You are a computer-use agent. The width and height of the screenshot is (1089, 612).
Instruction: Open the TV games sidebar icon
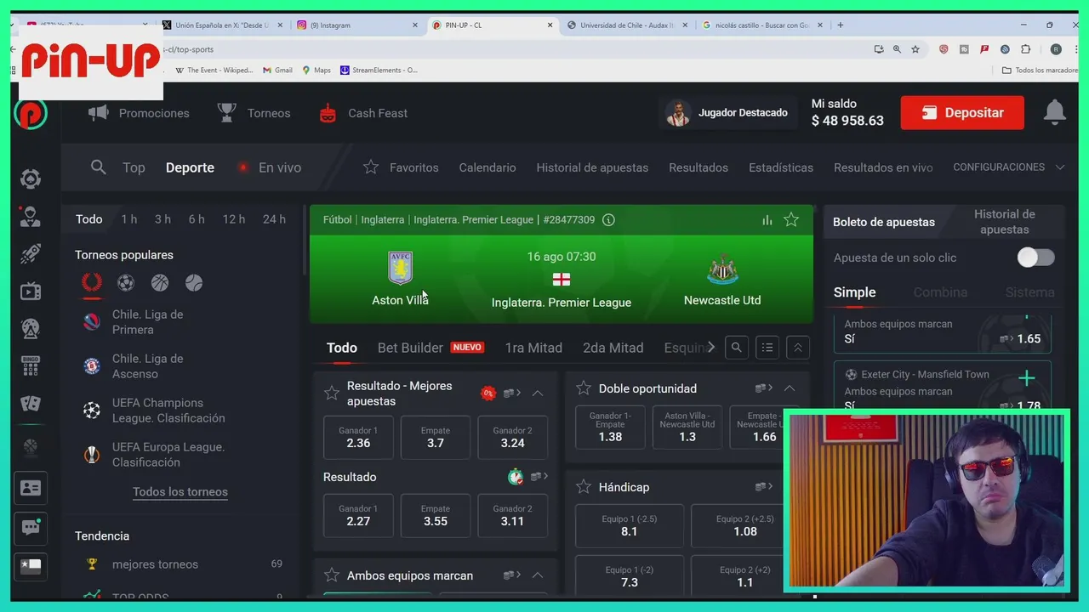(31, 292)
